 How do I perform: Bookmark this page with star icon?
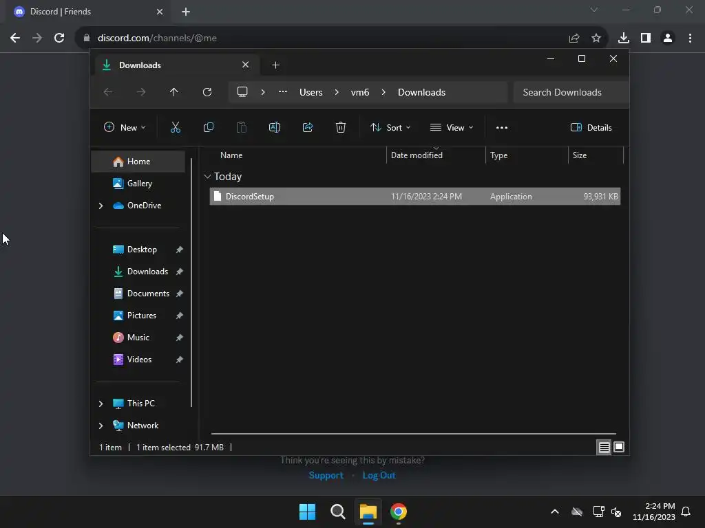coord(596,38)
